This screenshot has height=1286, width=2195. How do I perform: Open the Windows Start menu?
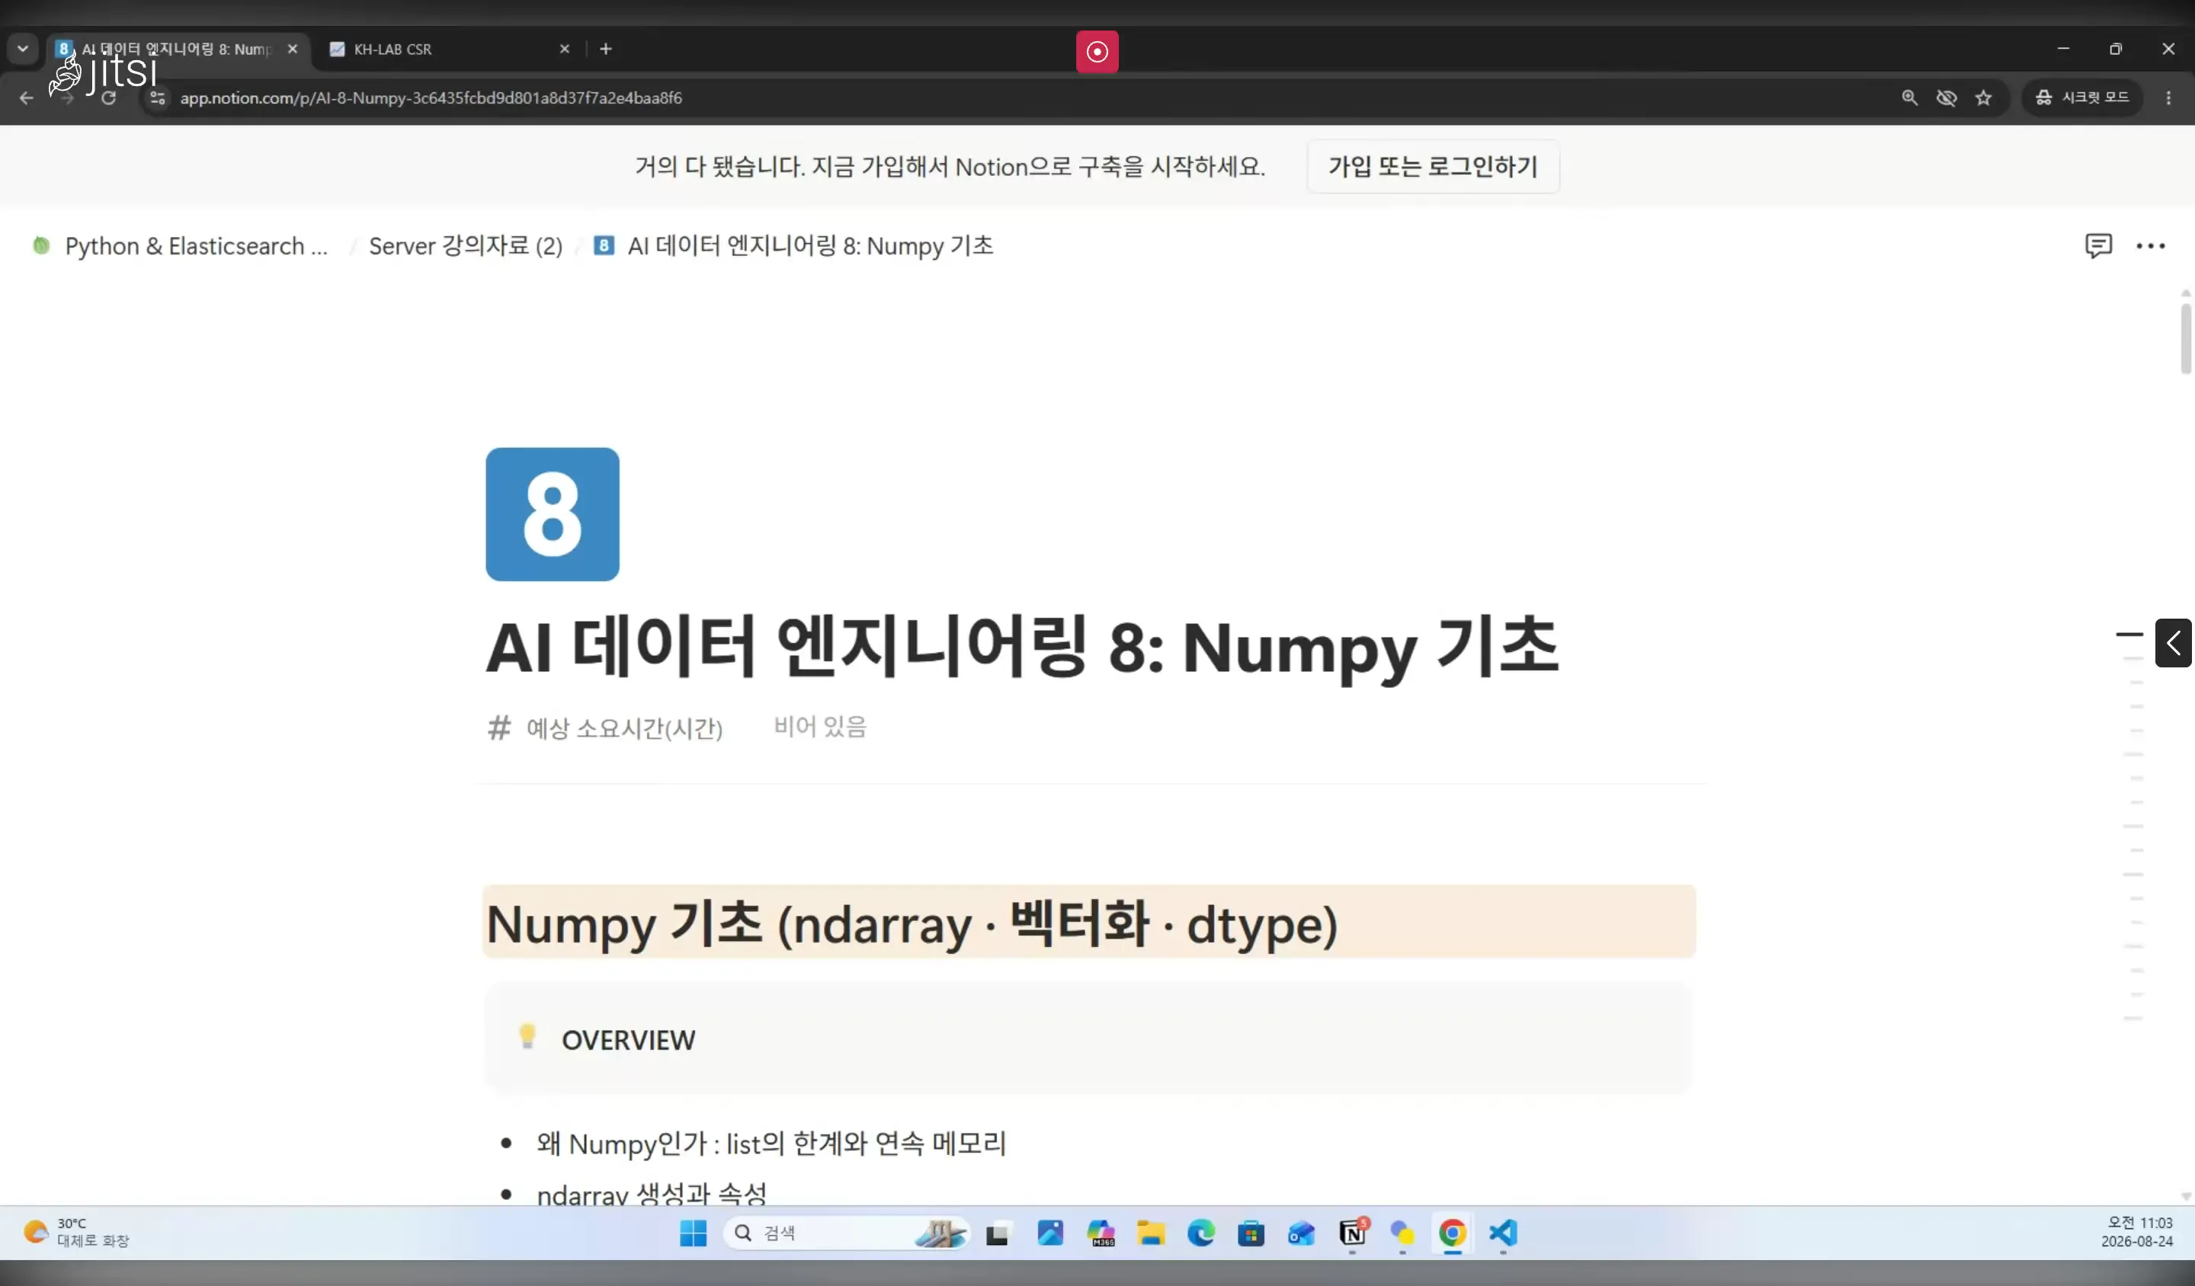coord(694,1233)
